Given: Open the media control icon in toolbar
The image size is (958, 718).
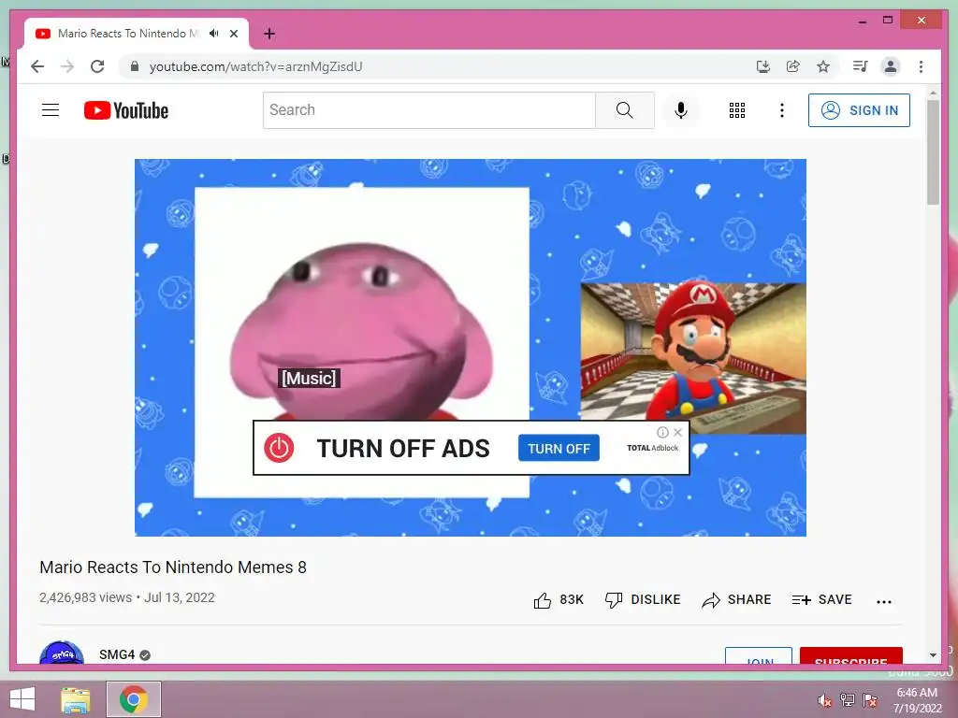Looking at the screenshot, I should point(861,66).
